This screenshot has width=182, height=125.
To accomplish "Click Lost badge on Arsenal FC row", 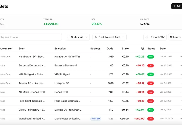I will click(x=150, y=83).
